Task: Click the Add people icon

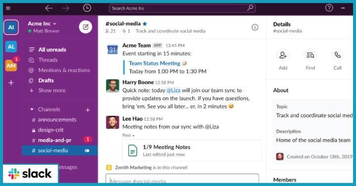Action: click(283, 55)
